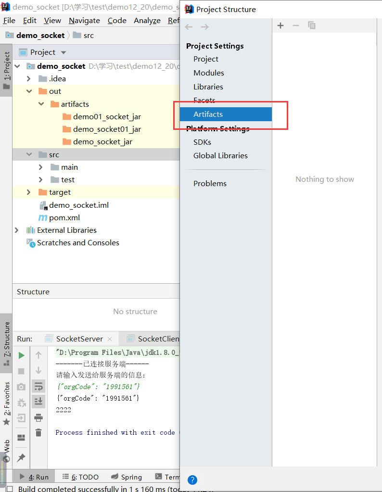382x492 pixels.
Task: Click the bug-shaped icon in Run toolbar
Action: [x=21, y=402]
